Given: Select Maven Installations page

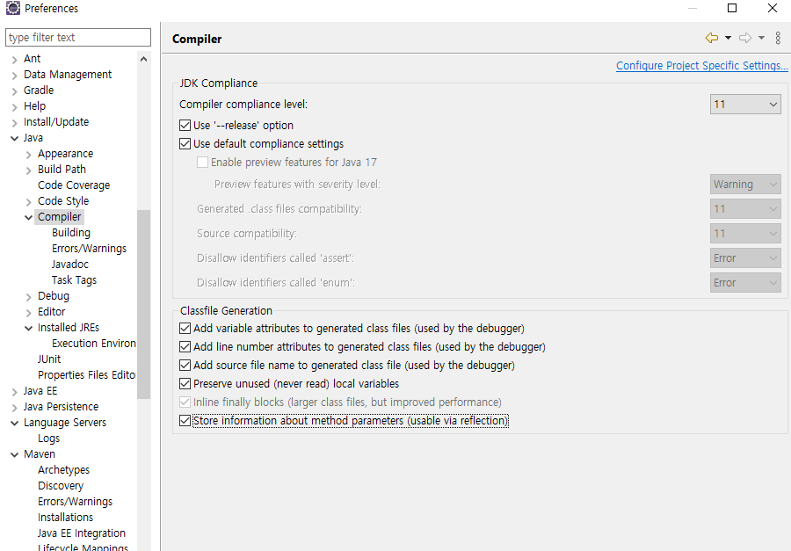Looking at the screenshot, I should click(x=66, y=518).
